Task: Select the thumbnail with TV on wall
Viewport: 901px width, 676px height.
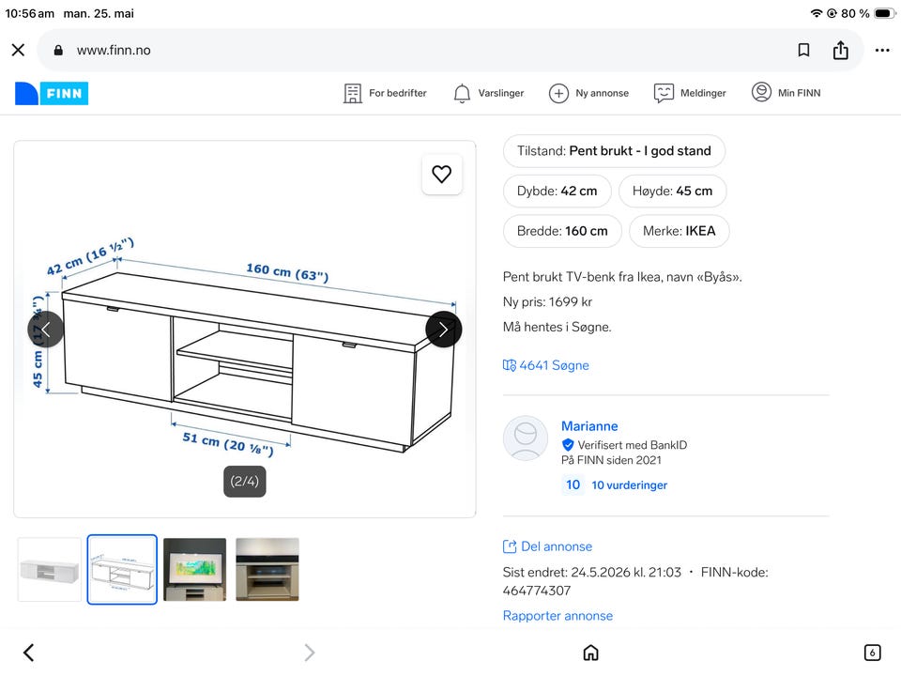Action: 195,570
